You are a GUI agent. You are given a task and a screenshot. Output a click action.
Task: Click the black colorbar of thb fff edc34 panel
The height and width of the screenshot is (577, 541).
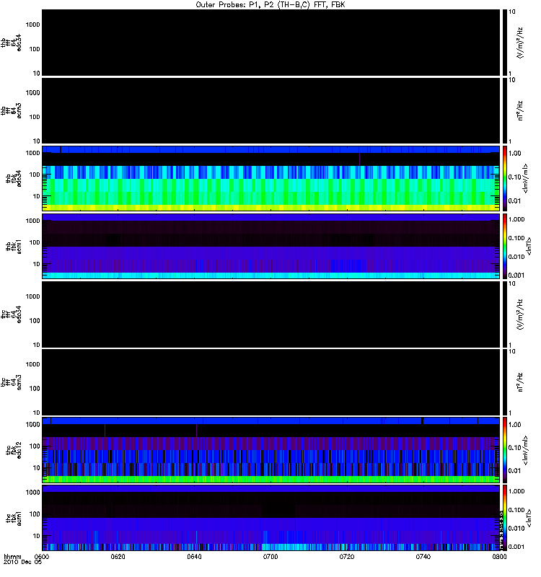[504, 43]
